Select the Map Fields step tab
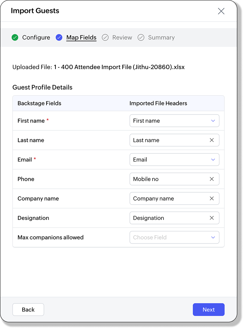The image size is (243, 328). tap(81, 37)
